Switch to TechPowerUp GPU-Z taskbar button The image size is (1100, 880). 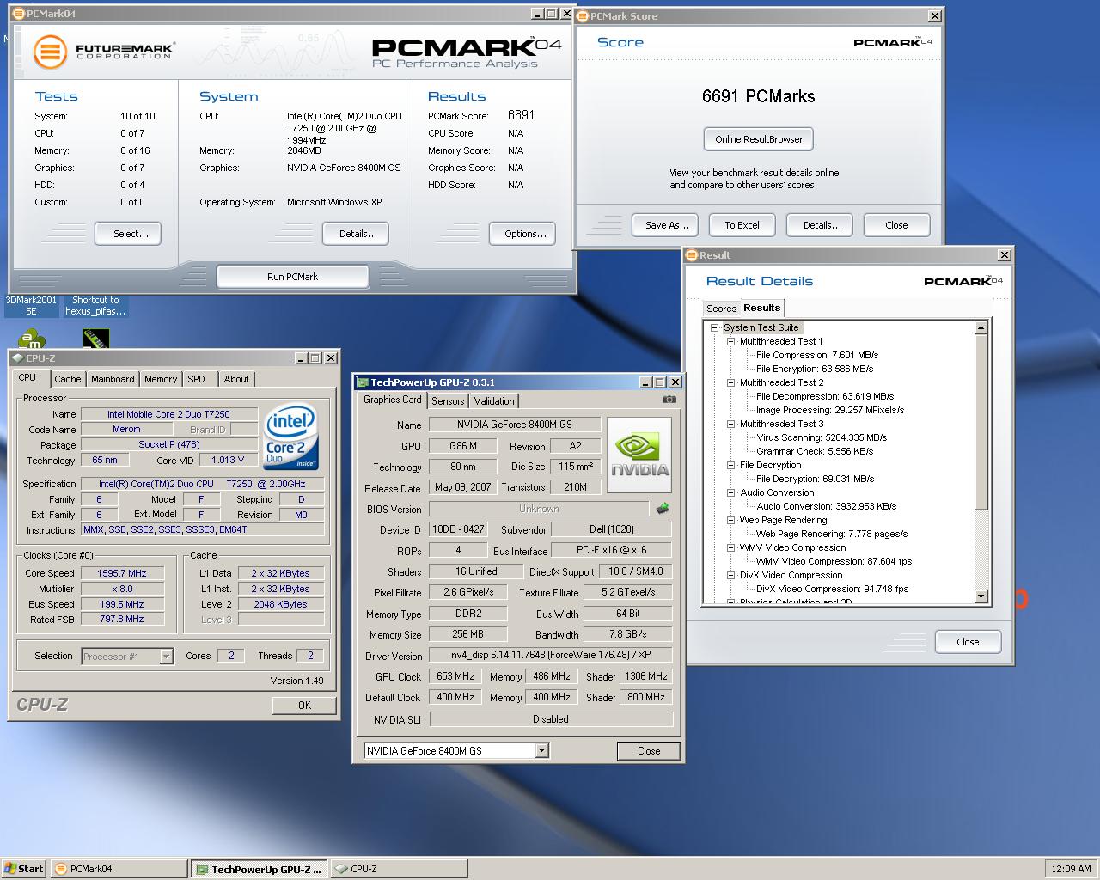[259, 869]
